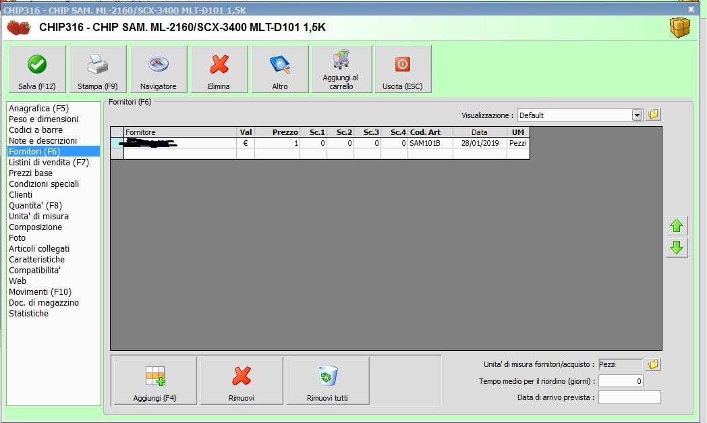Open Listini di vendita (F7) section
The height and width of the screenshot is (423, 707).
click(49, 163)
